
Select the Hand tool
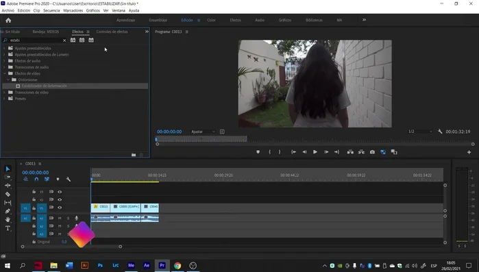pos(8,219)
